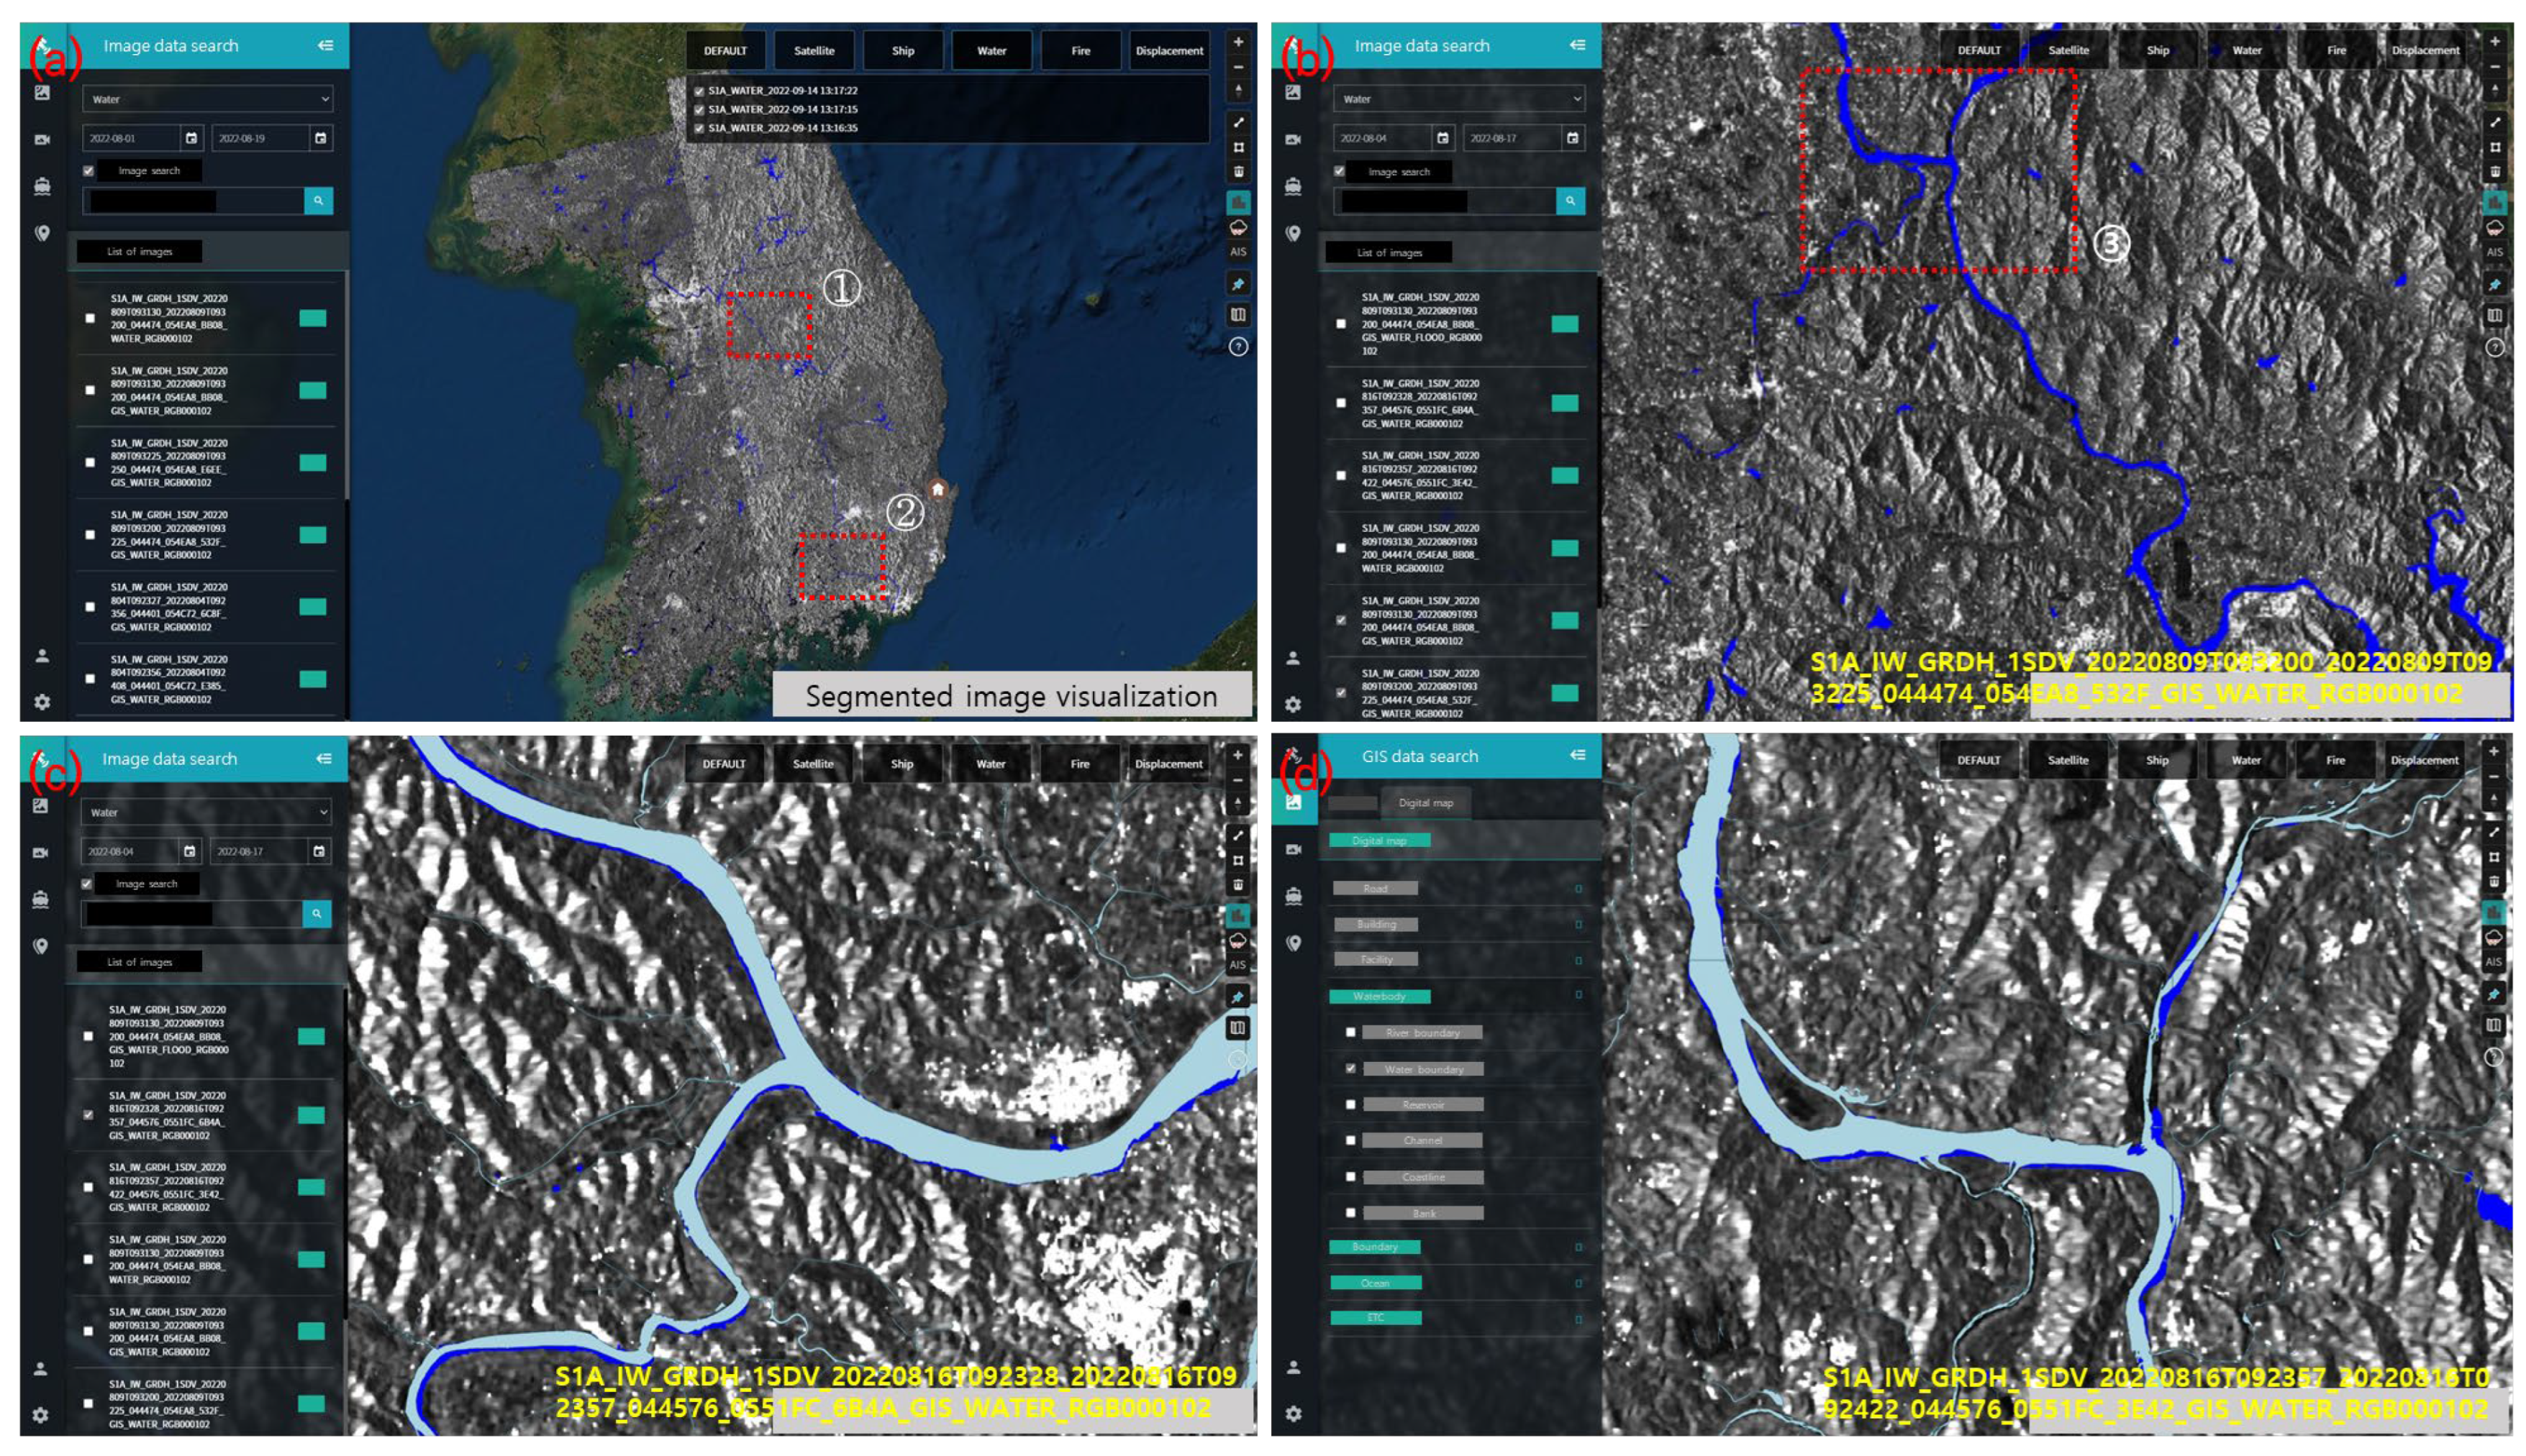Uncheck the Water boundary layer
This screenshot has width=2526, height=1456.
(1350, 1068)
